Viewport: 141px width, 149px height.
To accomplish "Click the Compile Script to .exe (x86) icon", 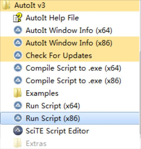I will click(x=18, y=80).
